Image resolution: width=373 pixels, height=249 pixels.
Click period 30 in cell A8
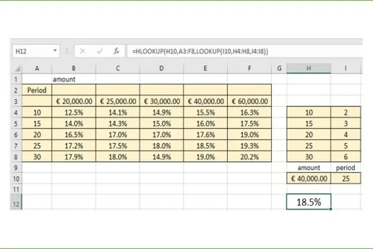tap(37, 157)
